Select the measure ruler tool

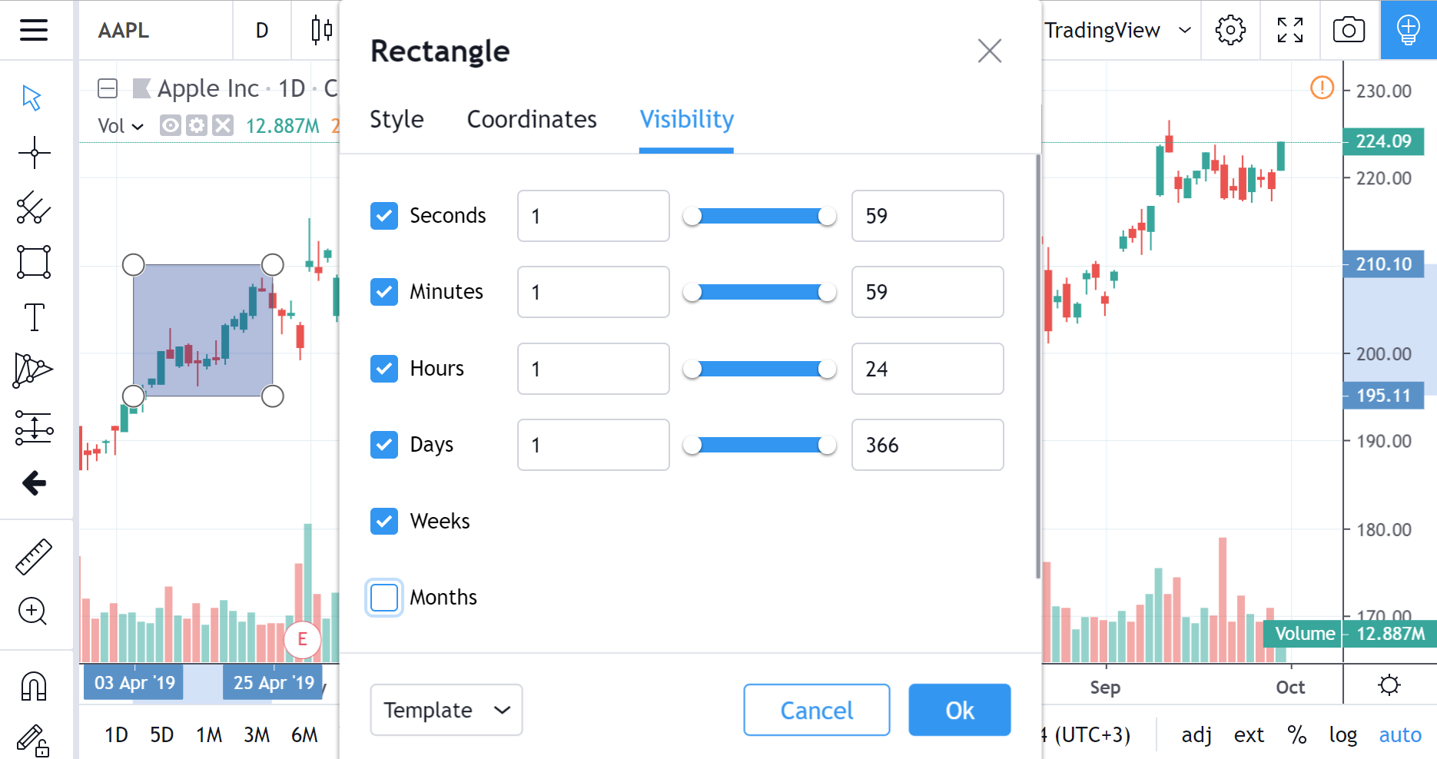[x=34, y=555]
